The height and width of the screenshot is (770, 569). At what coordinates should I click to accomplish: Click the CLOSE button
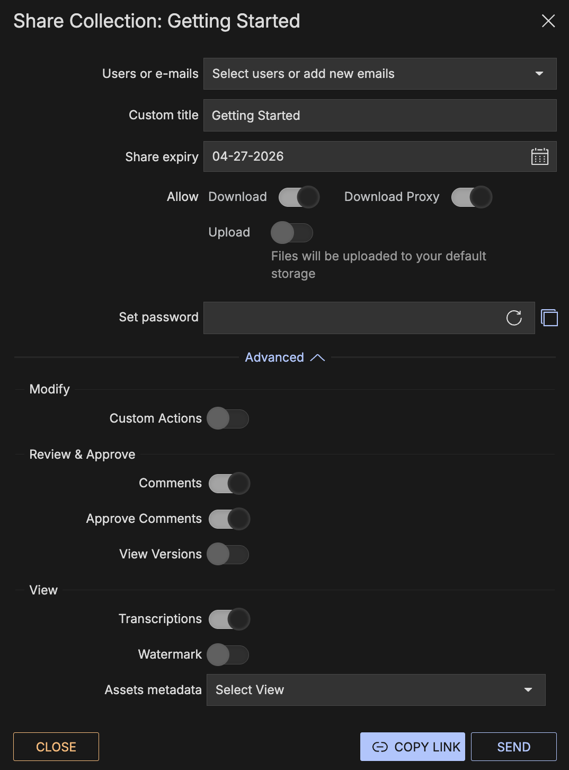(x=56, y=747)
